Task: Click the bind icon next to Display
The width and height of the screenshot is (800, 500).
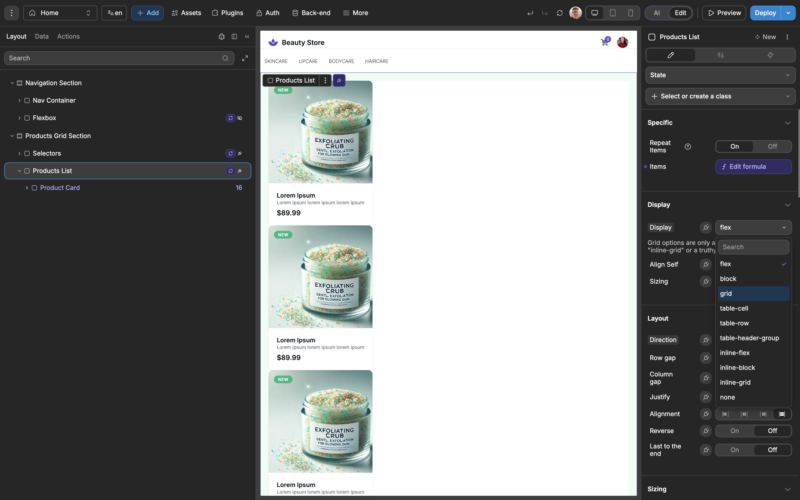Action: point(706,228)
